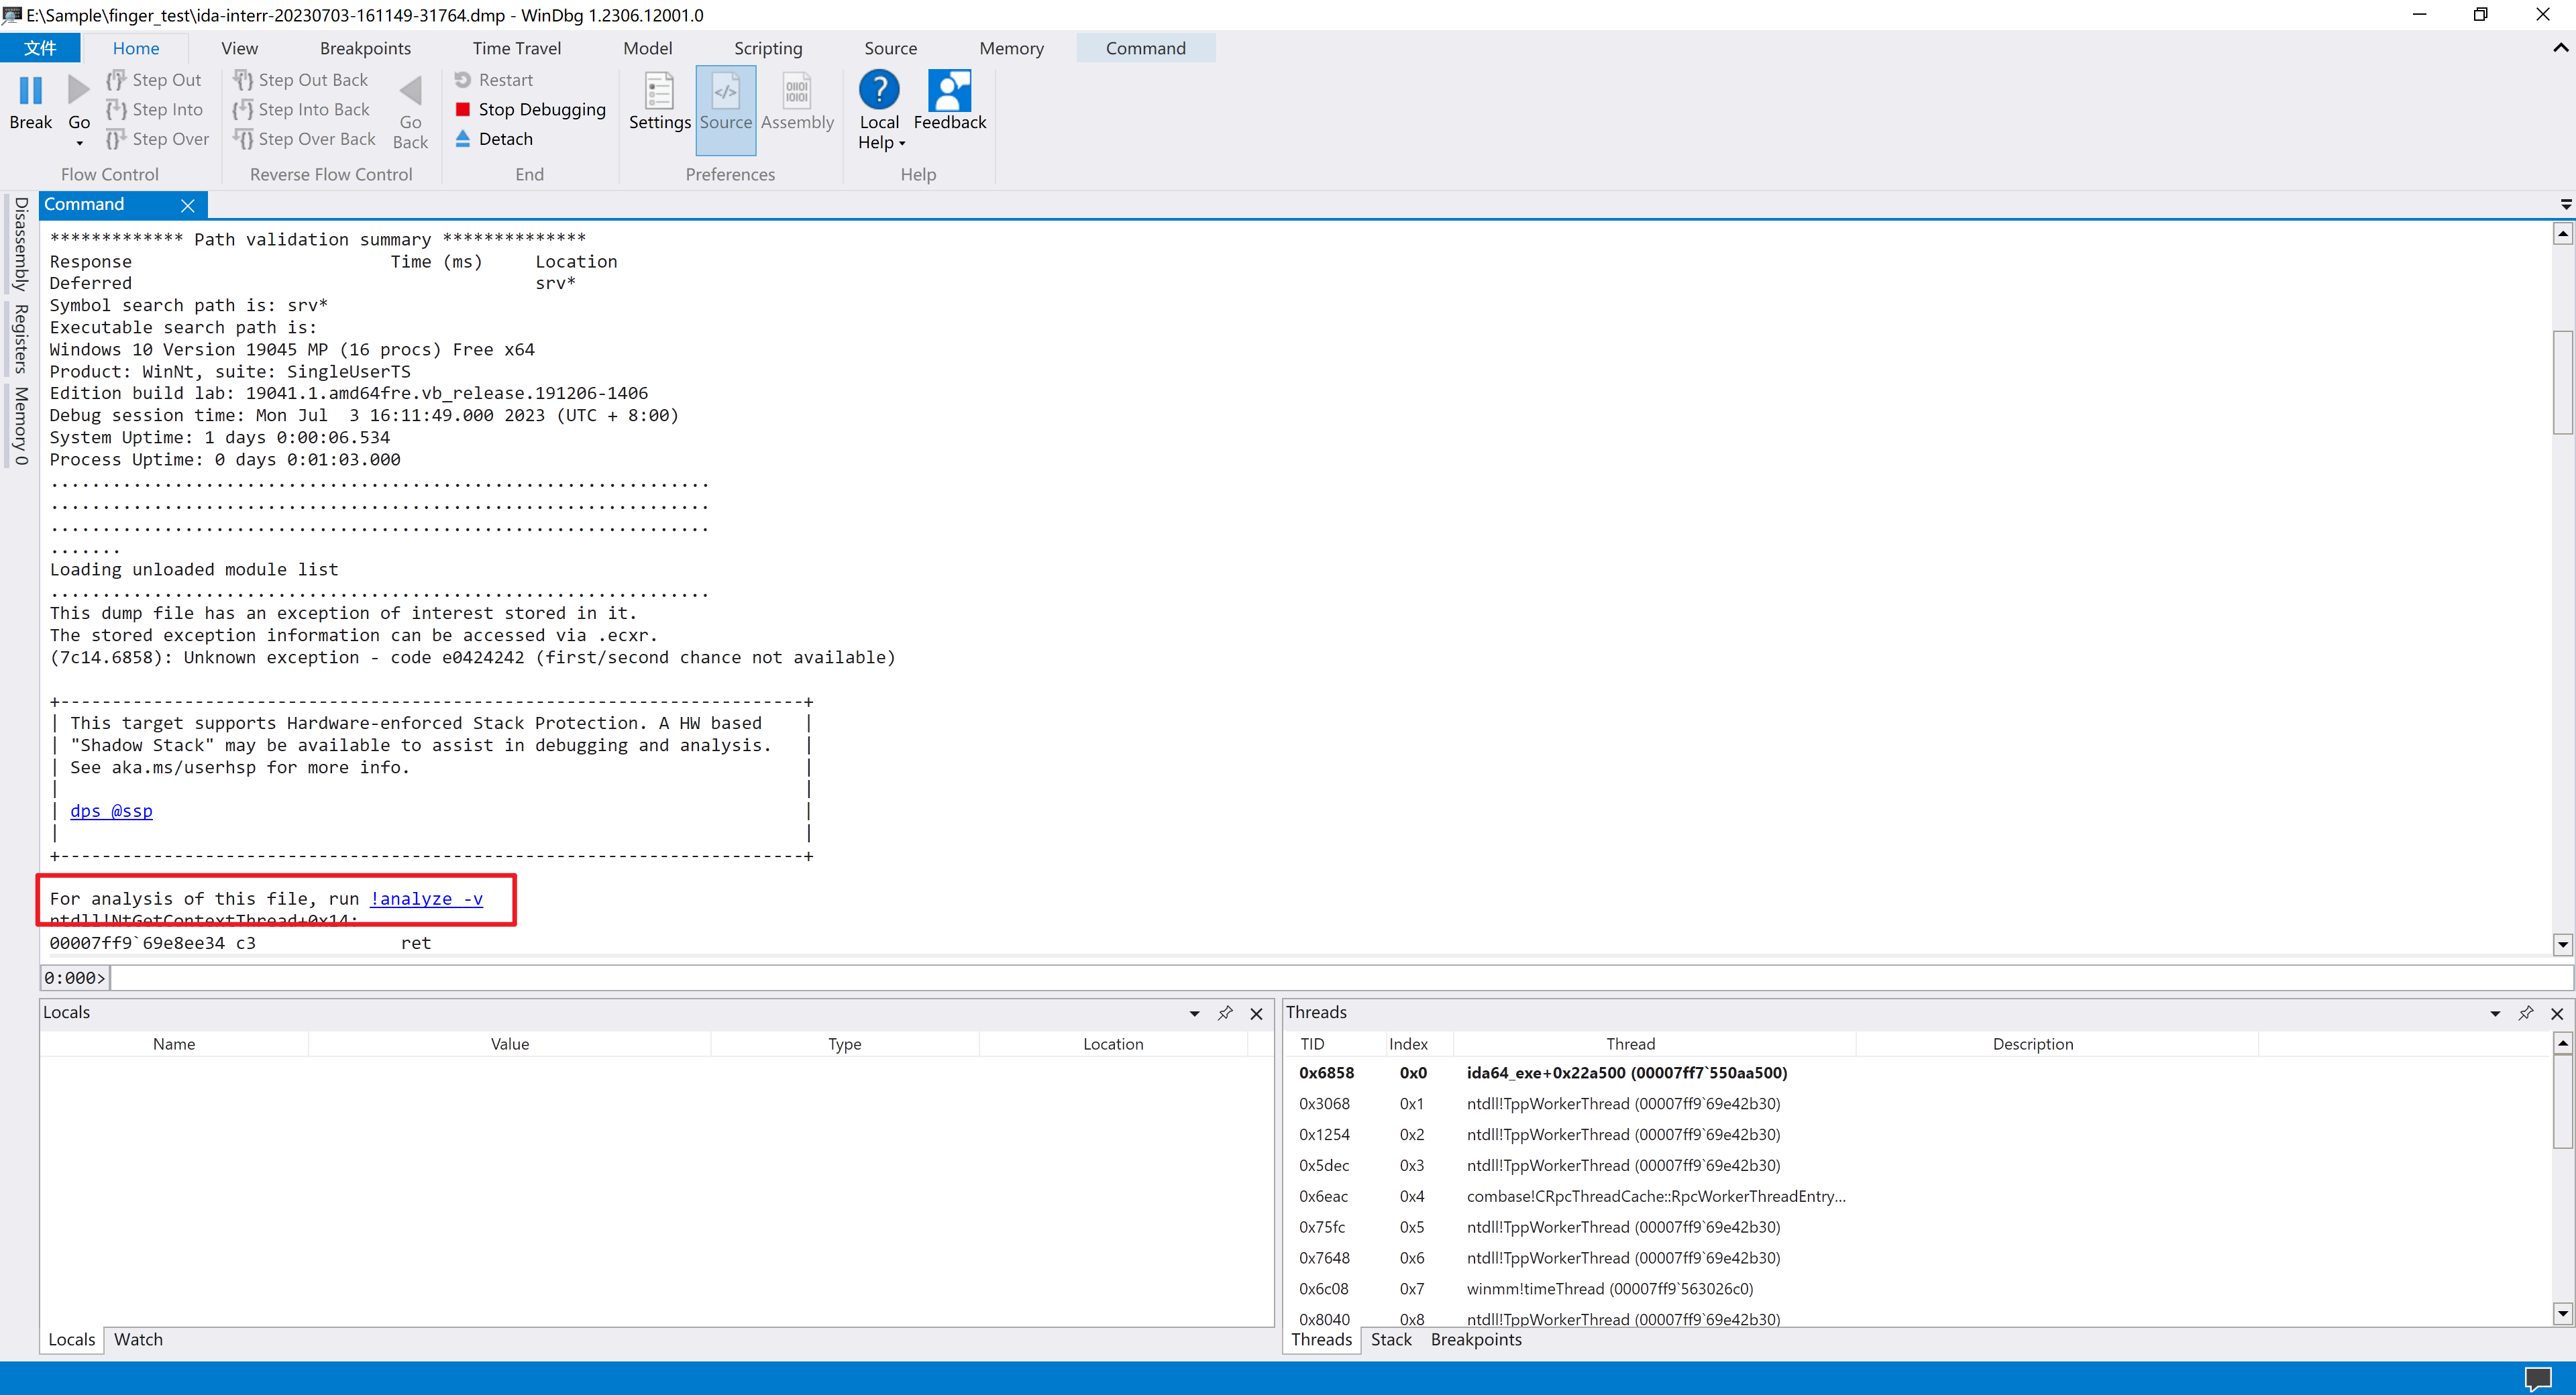This screenshot has width=2576, height=1395.
Task: Click the !analyze -v link
Action: click(x=426, y=898)
